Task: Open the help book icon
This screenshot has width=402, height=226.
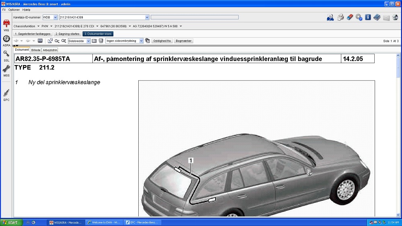Action: point(377,17)
